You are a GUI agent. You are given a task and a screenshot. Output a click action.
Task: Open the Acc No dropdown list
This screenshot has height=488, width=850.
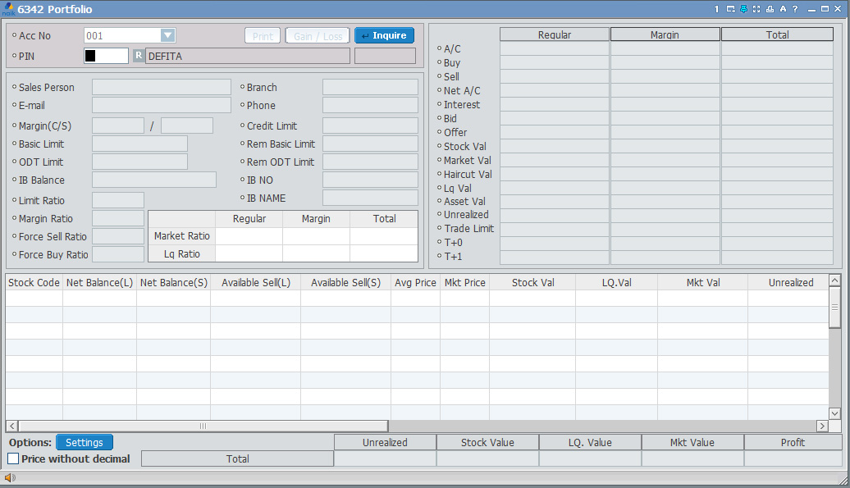[167, 35]
